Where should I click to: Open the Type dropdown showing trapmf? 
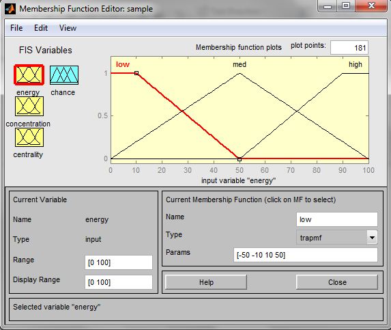coord(337,237)
